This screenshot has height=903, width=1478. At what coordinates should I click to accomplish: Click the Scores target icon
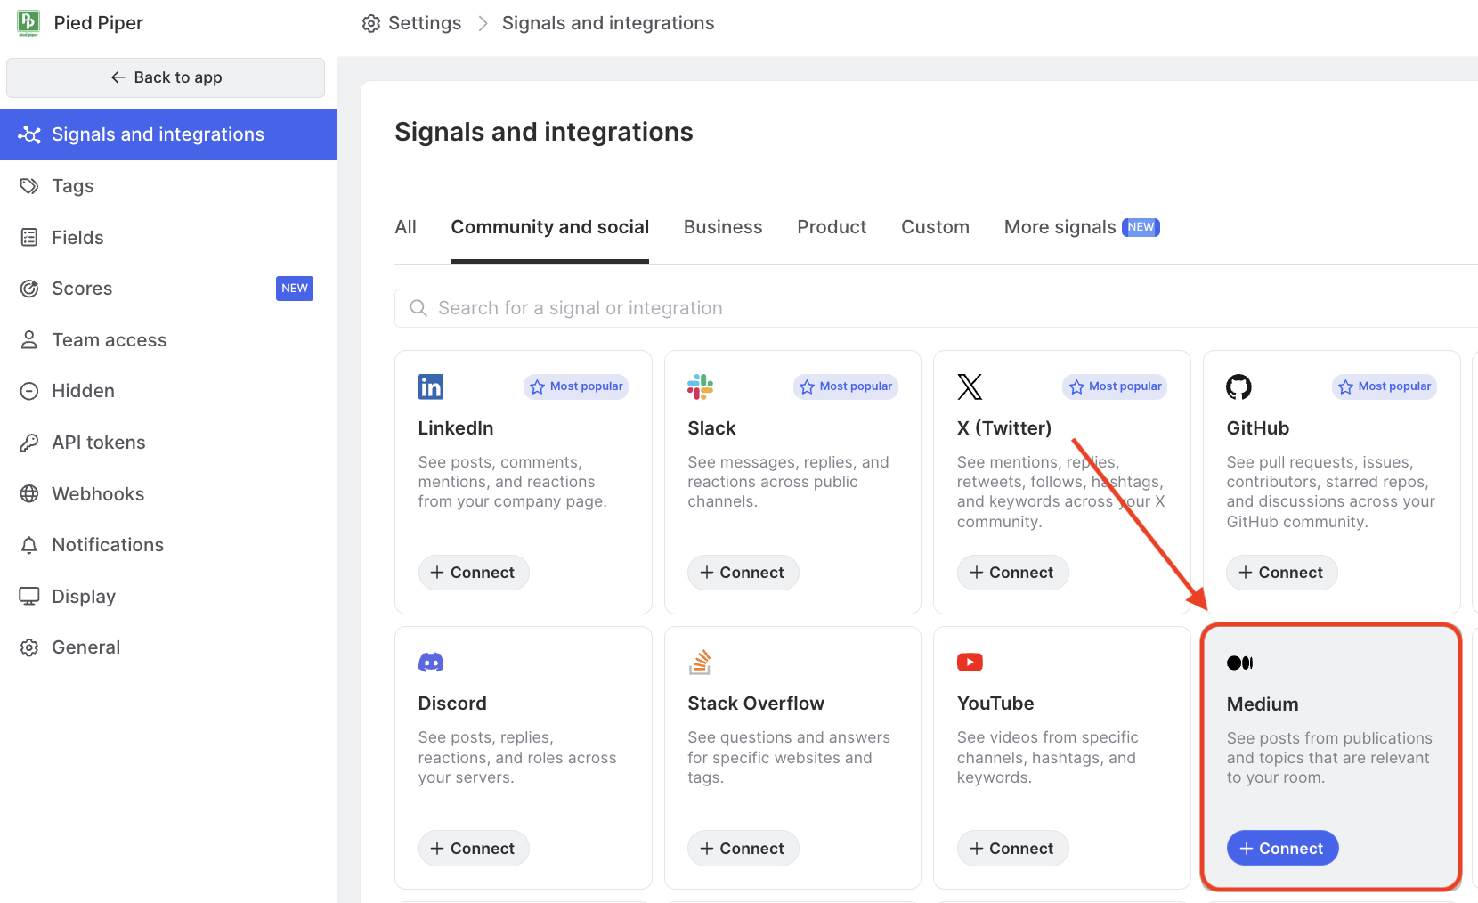(29, 289)
